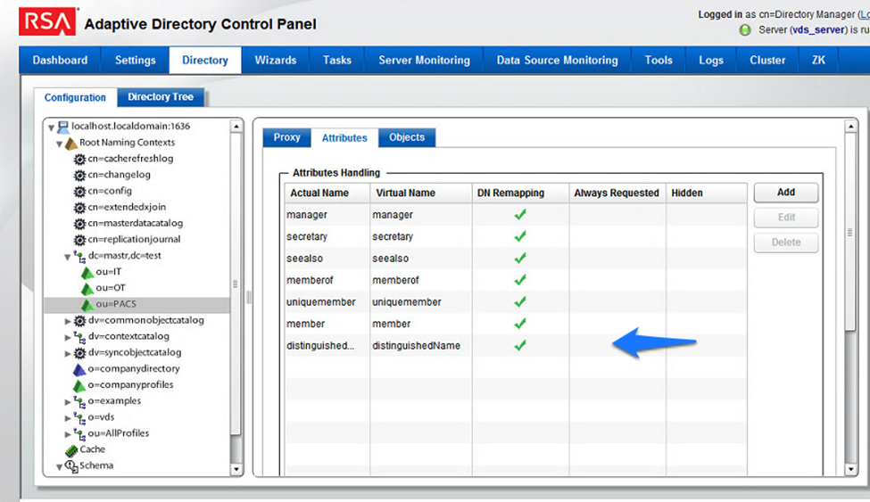Toggle DN Remapping checkmark for distinguishedName
870x502 pixels.
[520, 346]
